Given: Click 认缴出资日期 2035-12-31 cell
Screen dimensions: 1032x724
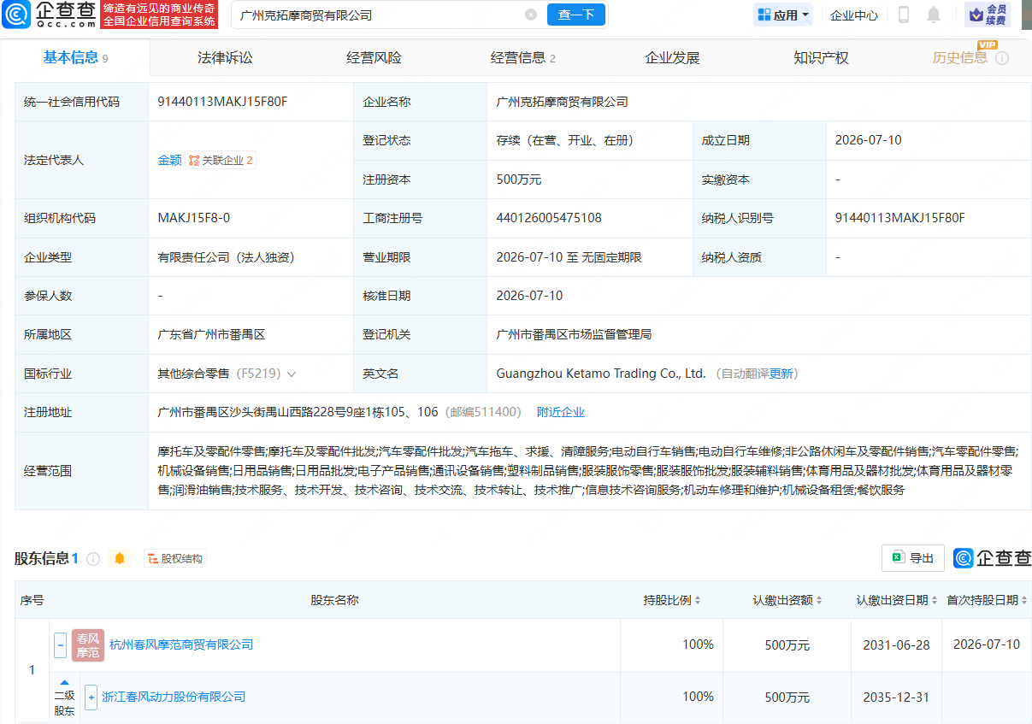Looking at the screenshot, I should tap(897, 697).
